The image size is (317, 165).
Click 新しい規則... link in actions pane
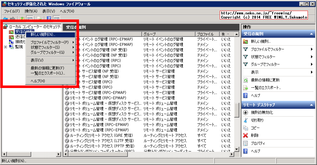point(261,41)
